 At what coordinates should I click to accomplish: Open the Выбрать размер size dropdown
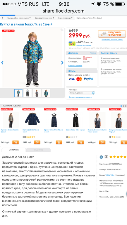click(x=82, y=93)
